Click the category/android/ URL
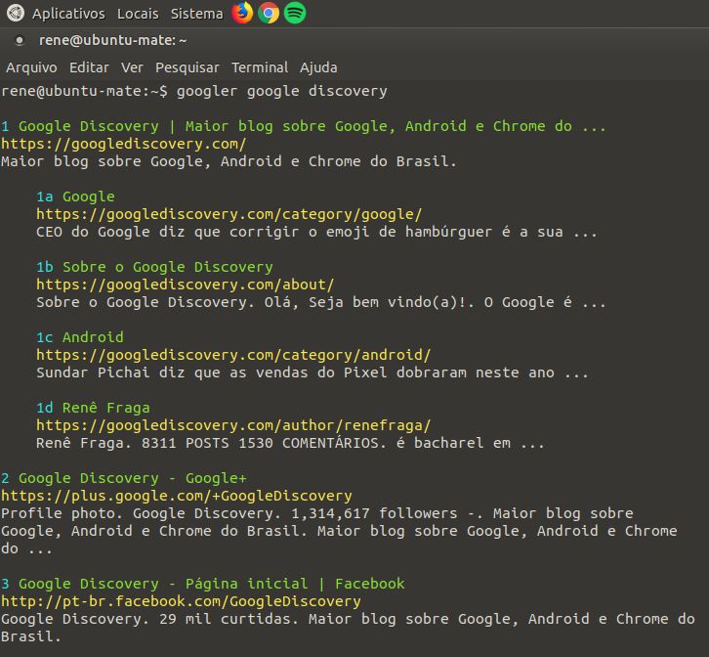 click(233, 355)
